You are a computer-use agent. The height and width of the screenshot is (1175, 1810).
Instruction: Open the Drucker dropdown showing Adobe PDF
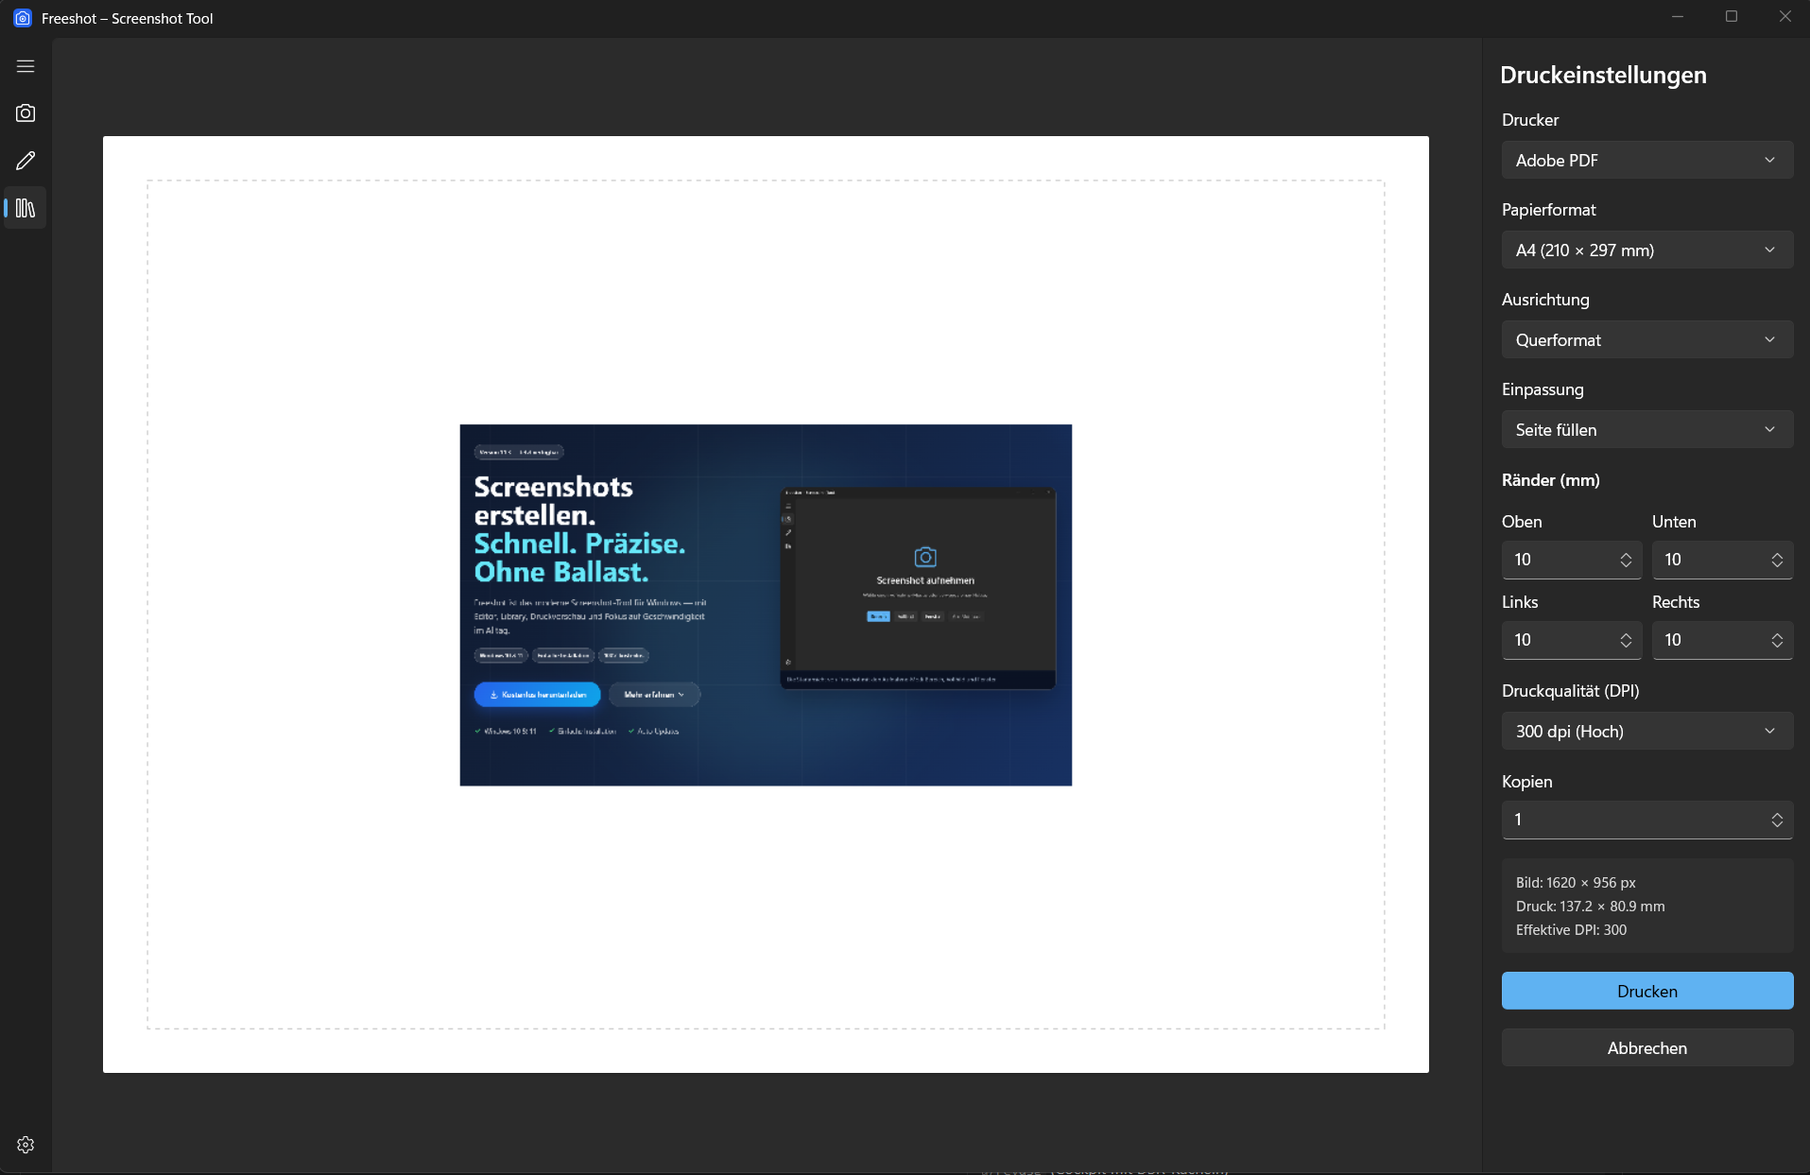tap(1646, 160)
